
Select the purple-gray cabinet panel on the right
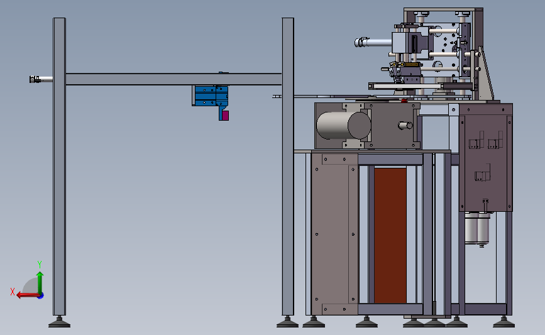tap(486, 157)
